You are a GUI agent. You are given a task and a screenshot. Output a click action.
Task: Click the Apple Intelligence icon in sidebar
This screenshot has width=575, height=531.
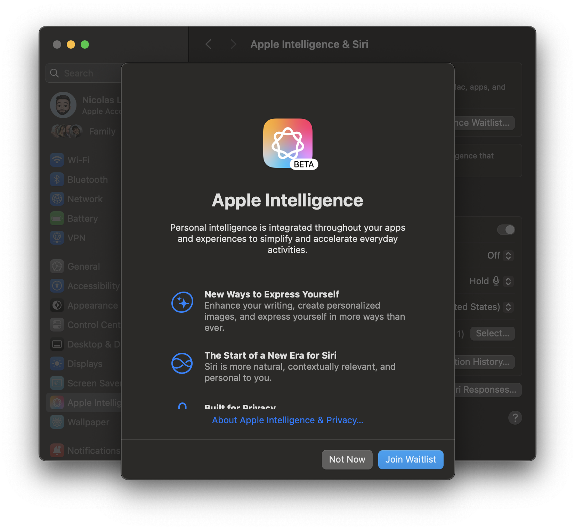pos(57,402)
